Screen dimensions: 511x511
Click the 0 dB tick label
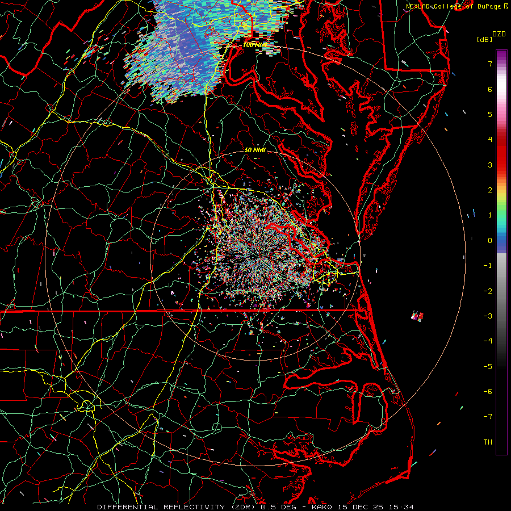[x=490, y=241]
